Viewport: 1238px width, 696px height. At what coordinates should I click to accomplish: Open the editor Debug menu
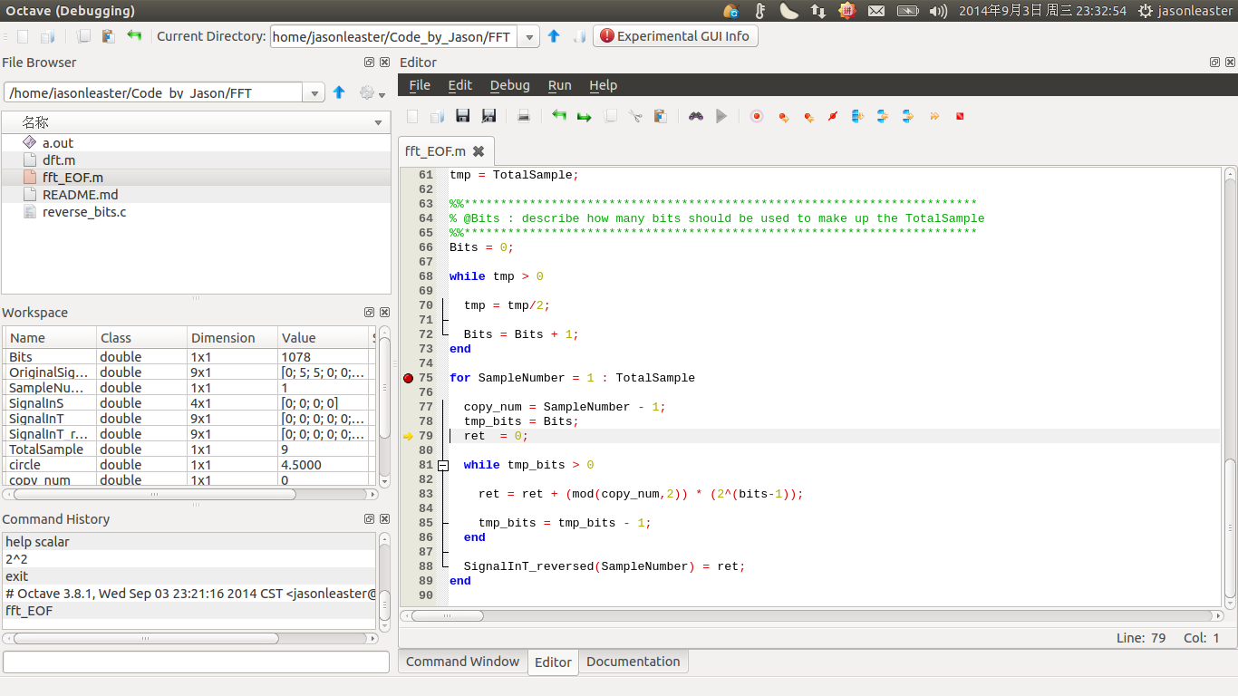point(510,85)
